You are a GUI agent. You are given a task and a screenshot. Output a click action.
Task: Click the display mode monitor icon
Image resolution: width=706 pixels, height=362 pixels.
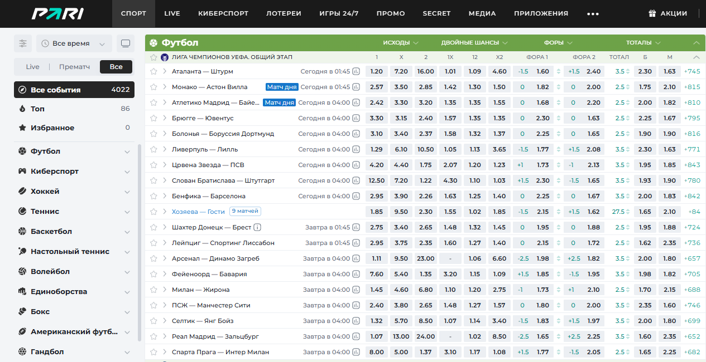[126, 43]
